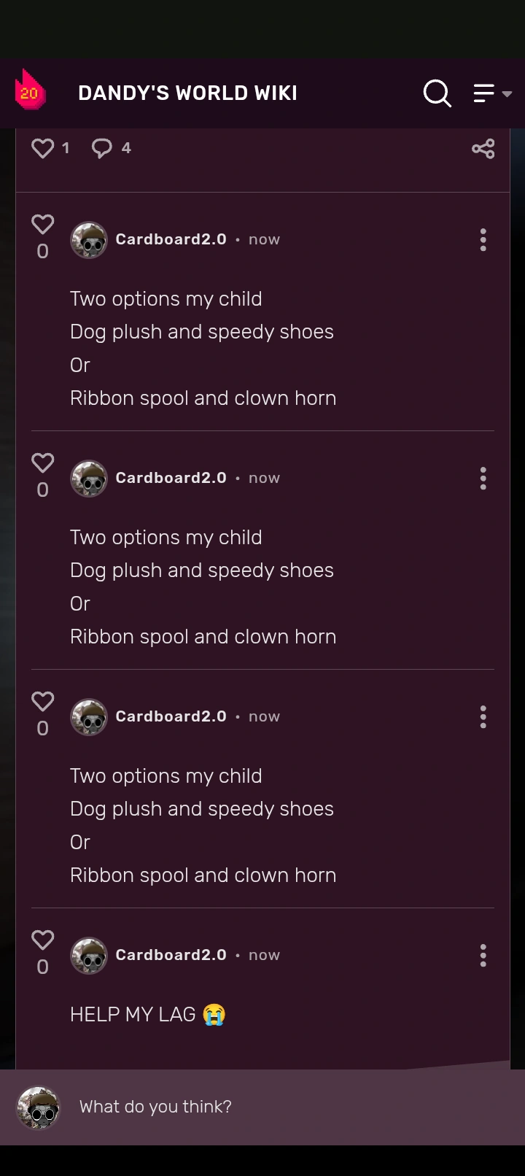Click the Fandom flame logo
Viewport: 525px width, 1176px height.
[x=30, y=91]
